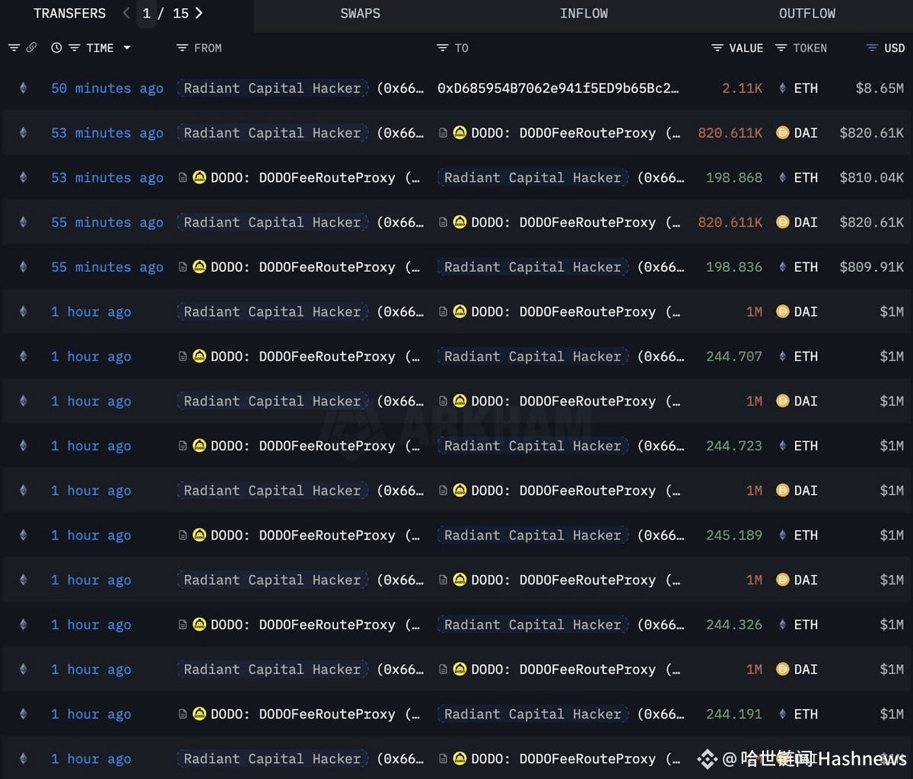Click the 198.868 ETH value
The height and width of the screenshot is (779, 913).
point(733,178)
